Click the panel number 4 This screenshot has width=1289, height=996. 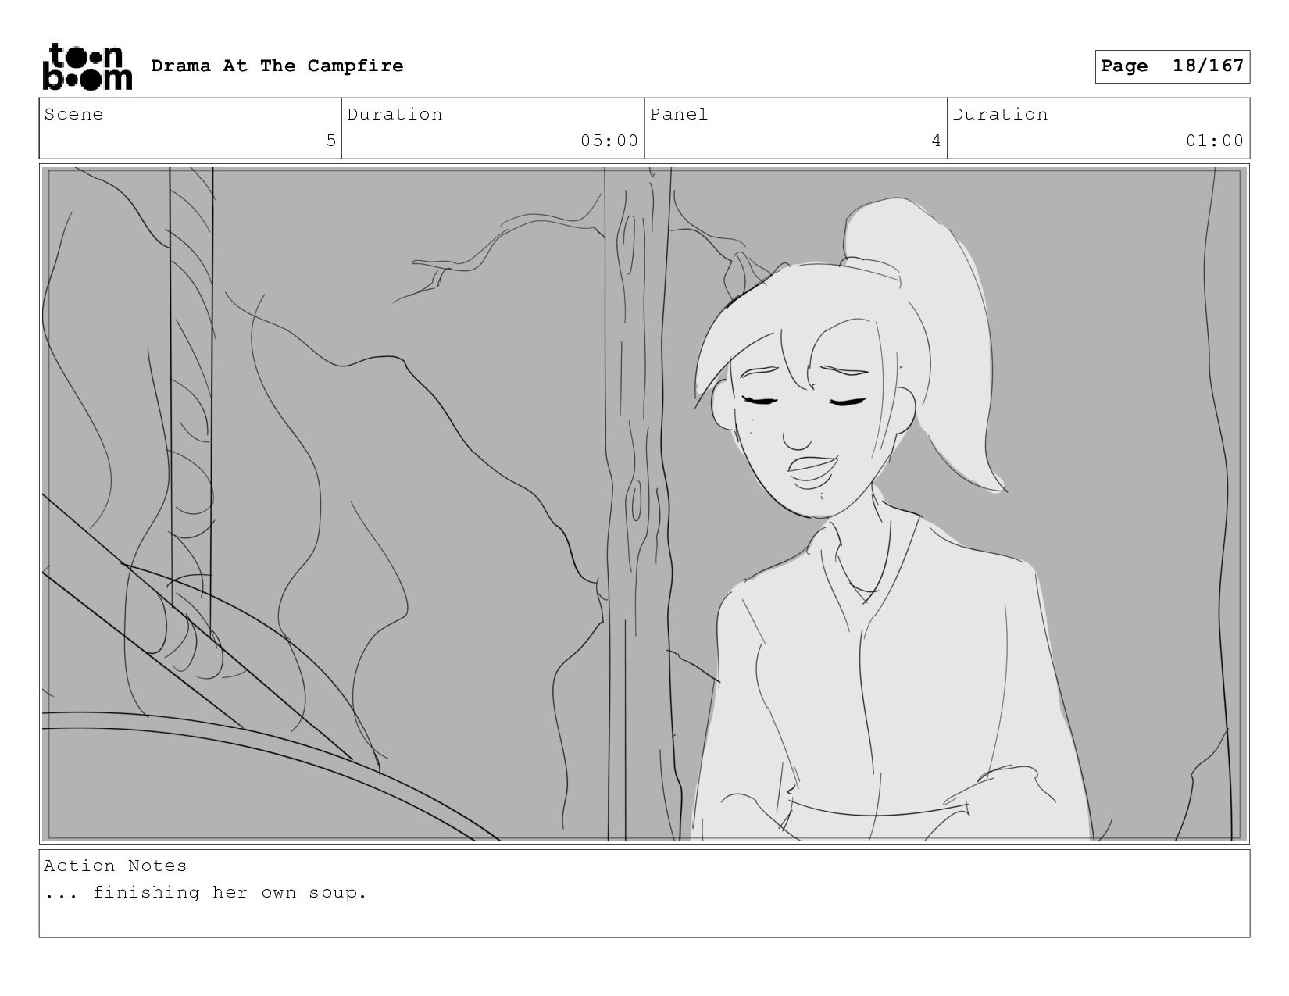(936, 141)
